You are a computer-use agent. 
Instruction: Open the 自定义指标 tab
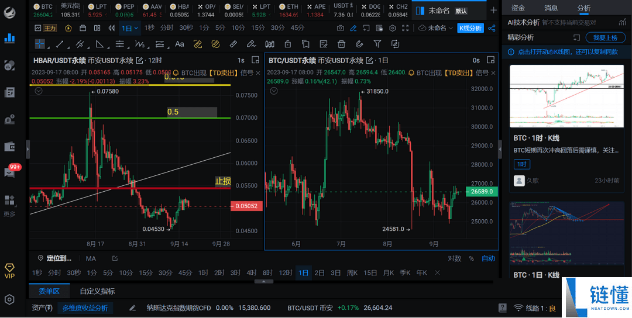pos(97,291)
